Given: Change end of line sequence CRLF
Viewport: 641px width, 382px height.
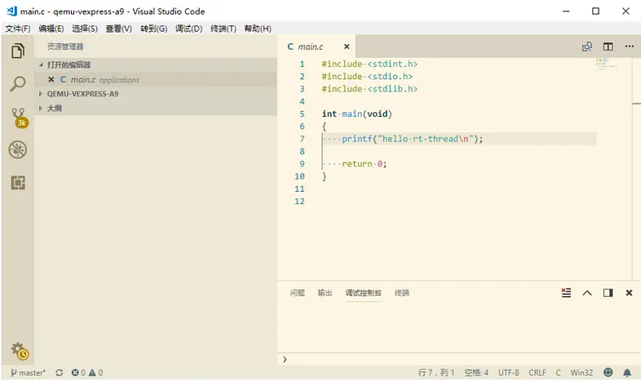Looking at the screenshot, I should (537, 372).
